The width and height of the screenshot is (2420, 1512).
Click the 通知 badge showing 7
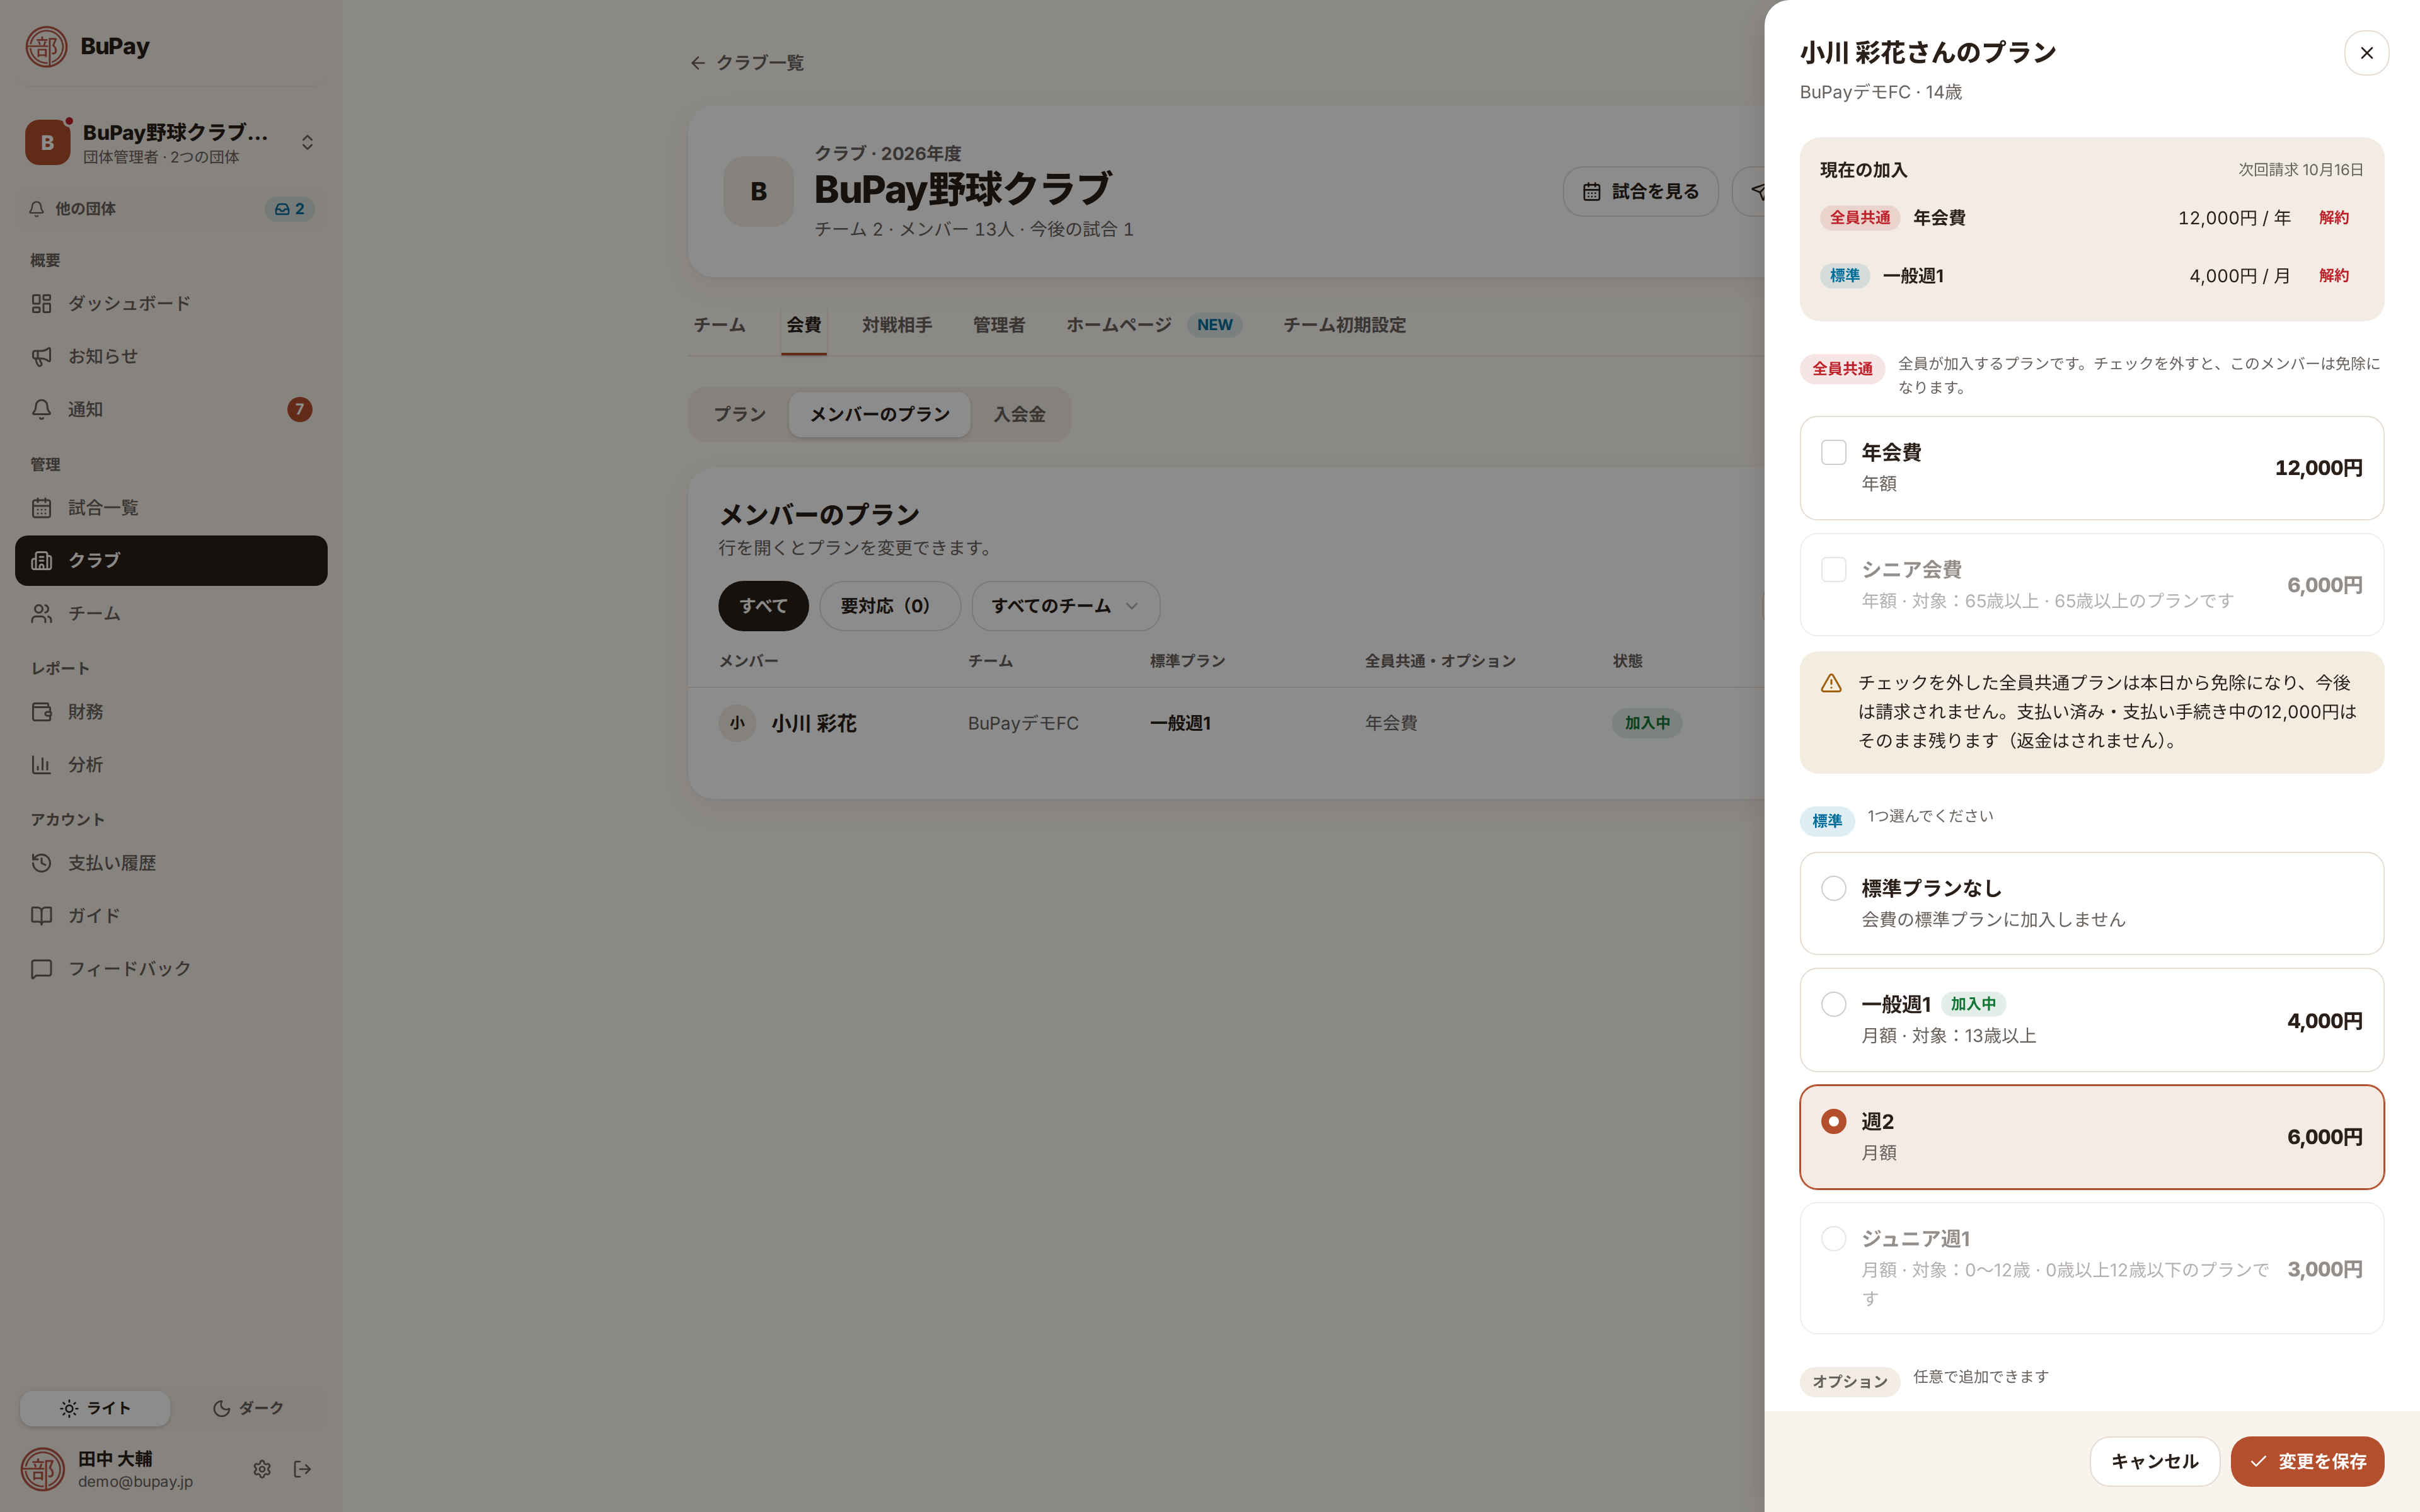tap(299, 409)
